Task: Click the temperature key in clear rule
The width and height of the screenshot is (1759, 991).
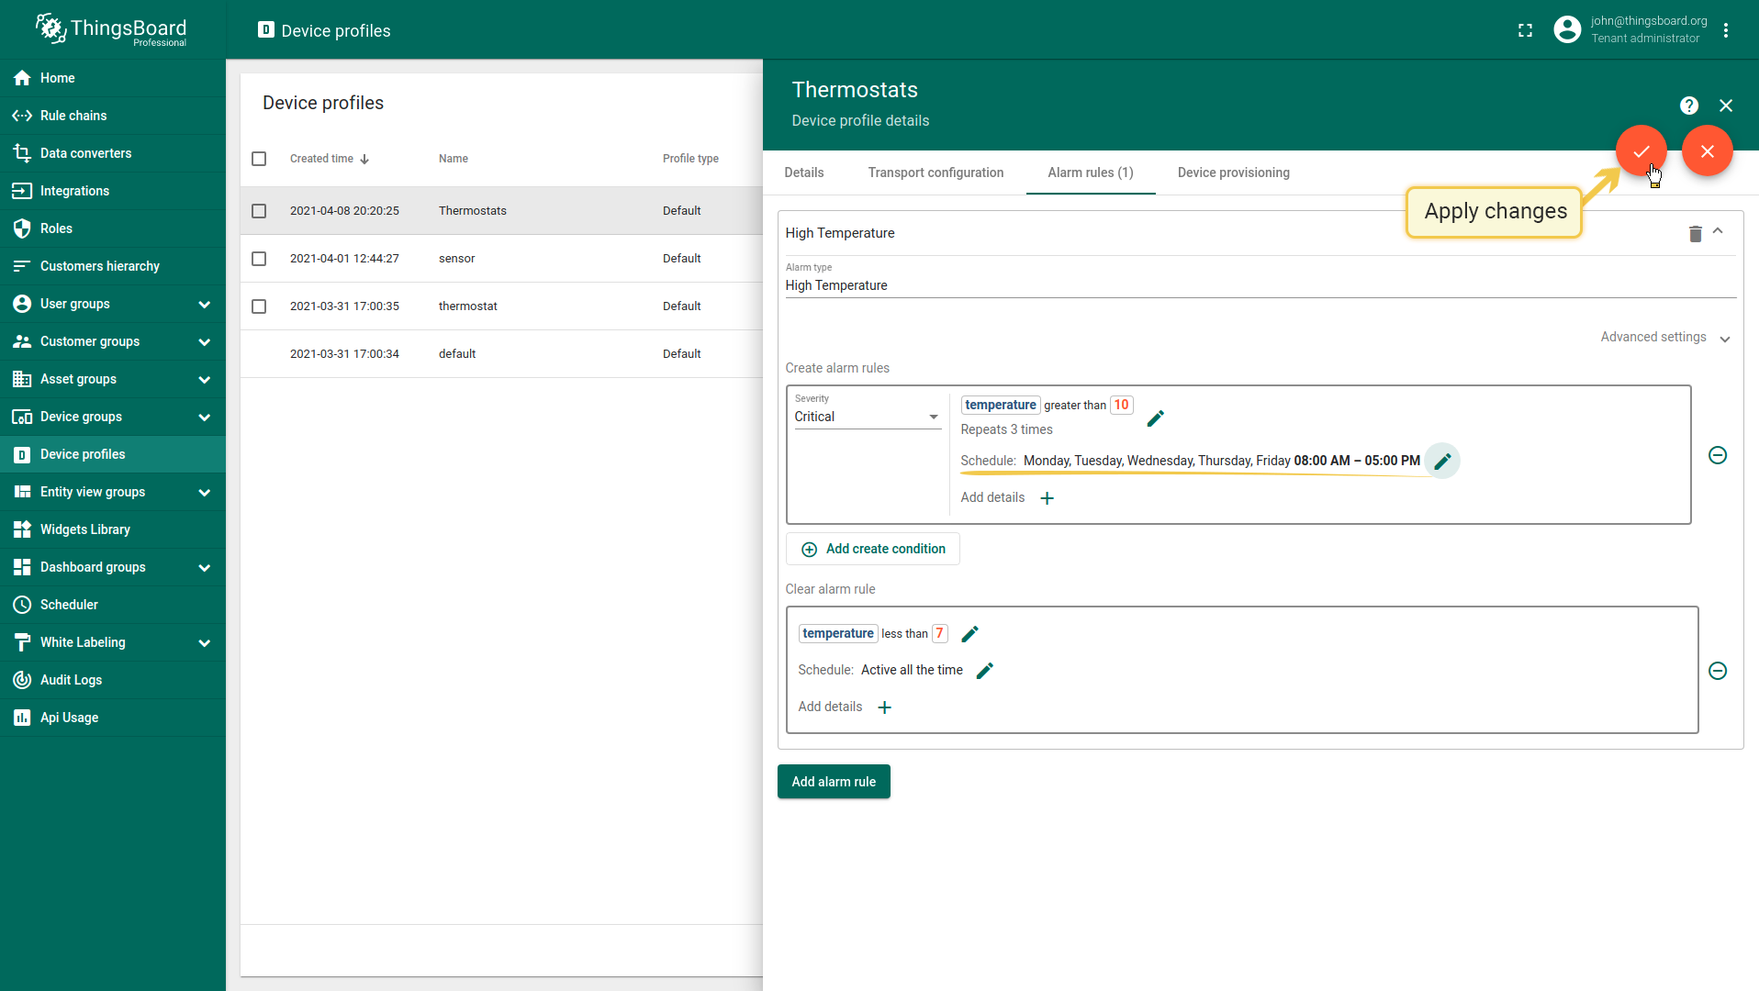Action: point(837,634)
